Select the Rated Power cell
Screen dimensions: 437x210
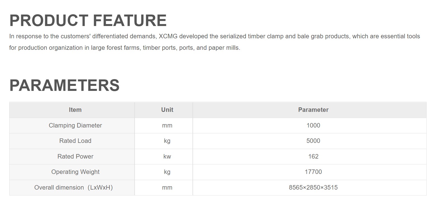(x=75, y=157)
